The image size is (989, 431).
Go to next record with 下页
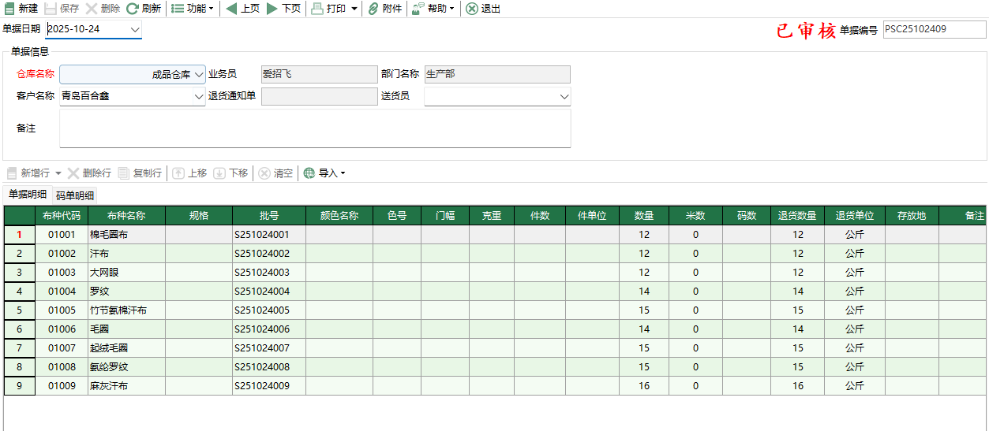coord(283,9)
